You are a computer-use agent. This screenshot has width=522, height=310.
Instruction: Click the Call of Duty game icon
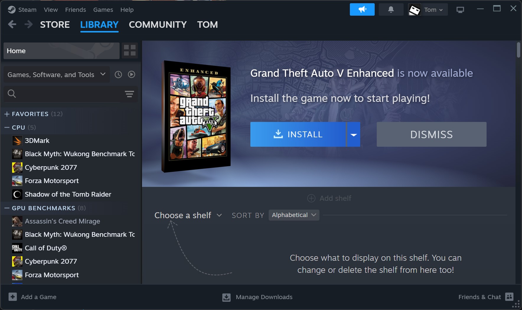click(x=17, y=248)
